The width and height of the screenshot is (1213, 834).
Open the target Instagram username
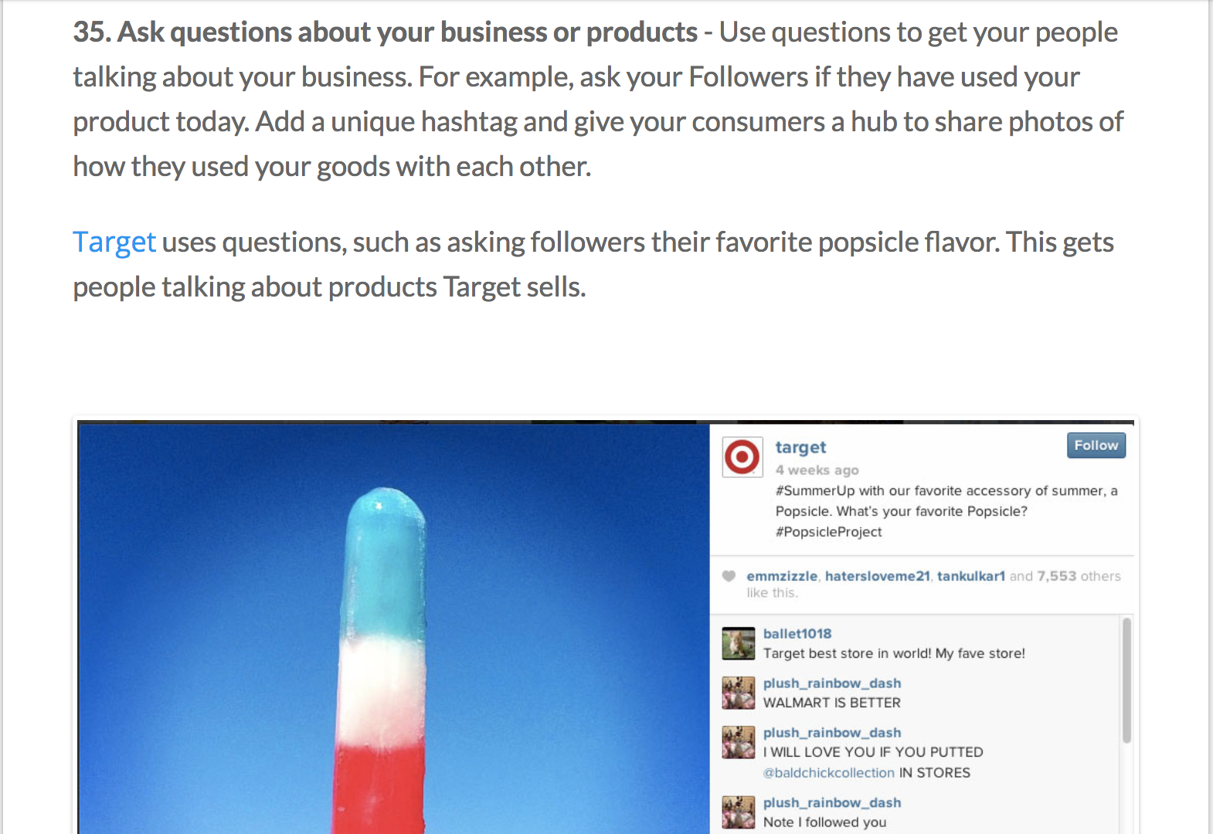coord(800,448)
